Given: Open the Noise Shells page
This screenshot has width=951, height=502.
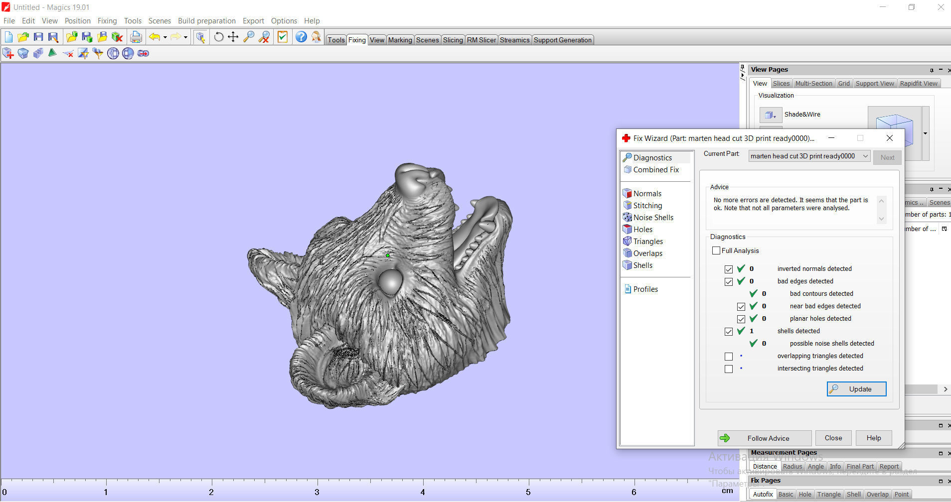Looking at the screenshot, I should [x=653, y=217].
